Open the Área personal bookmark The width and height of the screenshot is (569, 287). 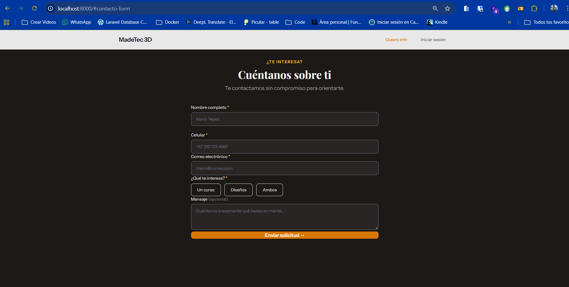coord(336,22)
